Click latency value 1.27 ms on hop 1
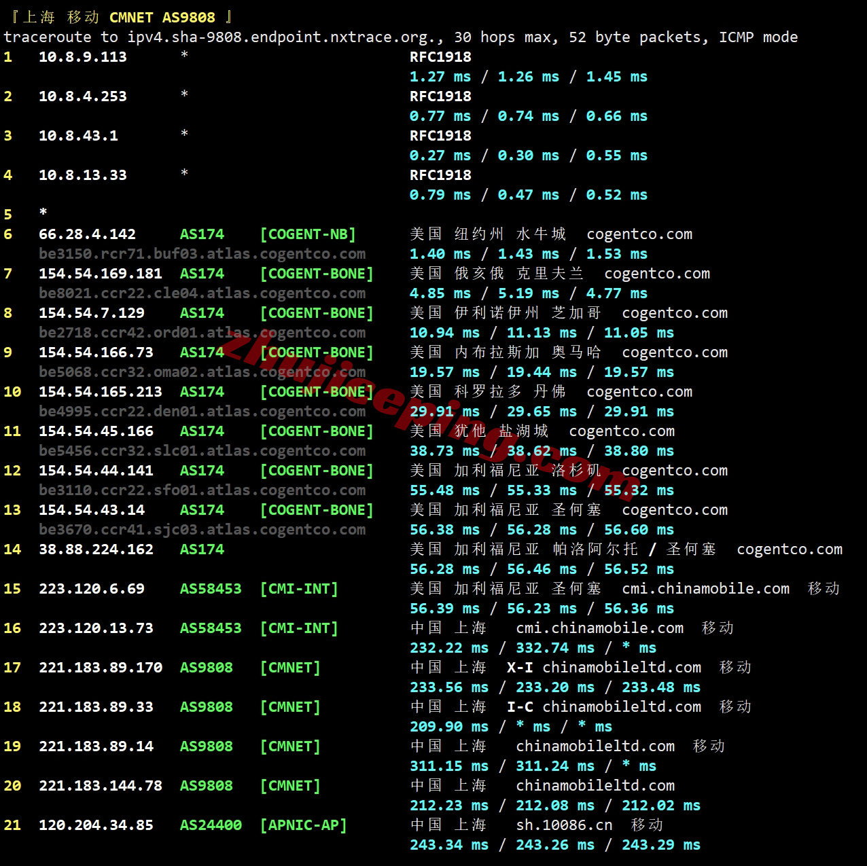The height and width of the screenshot is (866, 867). click(440, 77)
